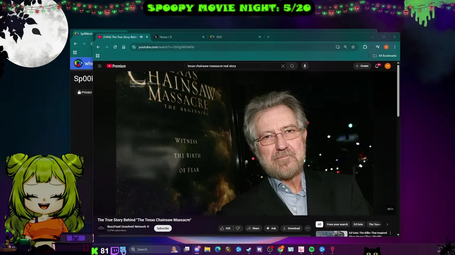The height and width of the screenshot is (255, 455).
Task: Start voice search with microphone icon
Action: tap(305, 66)
